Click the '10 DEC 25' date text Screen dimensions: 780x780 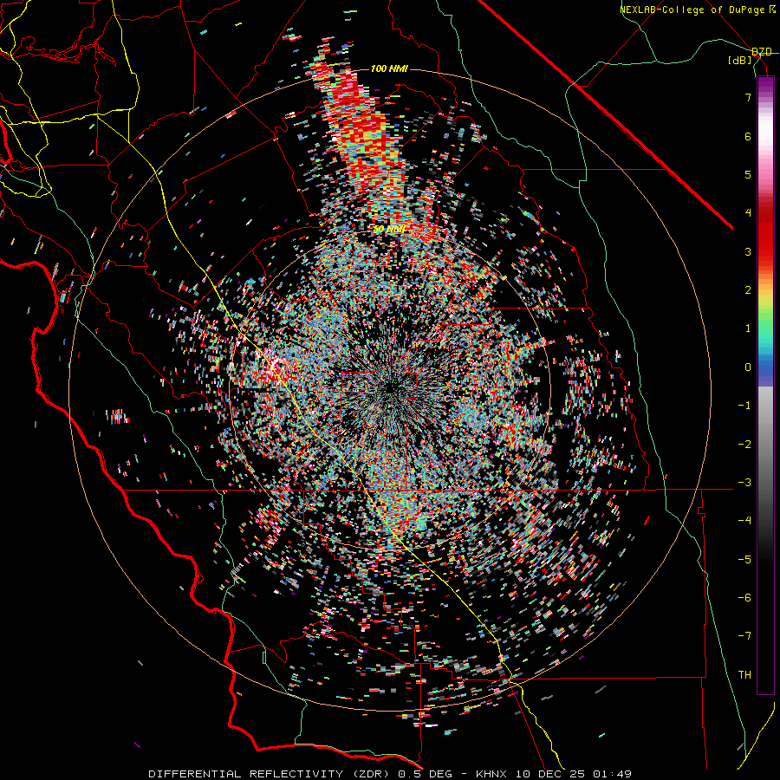pos(549,774)
